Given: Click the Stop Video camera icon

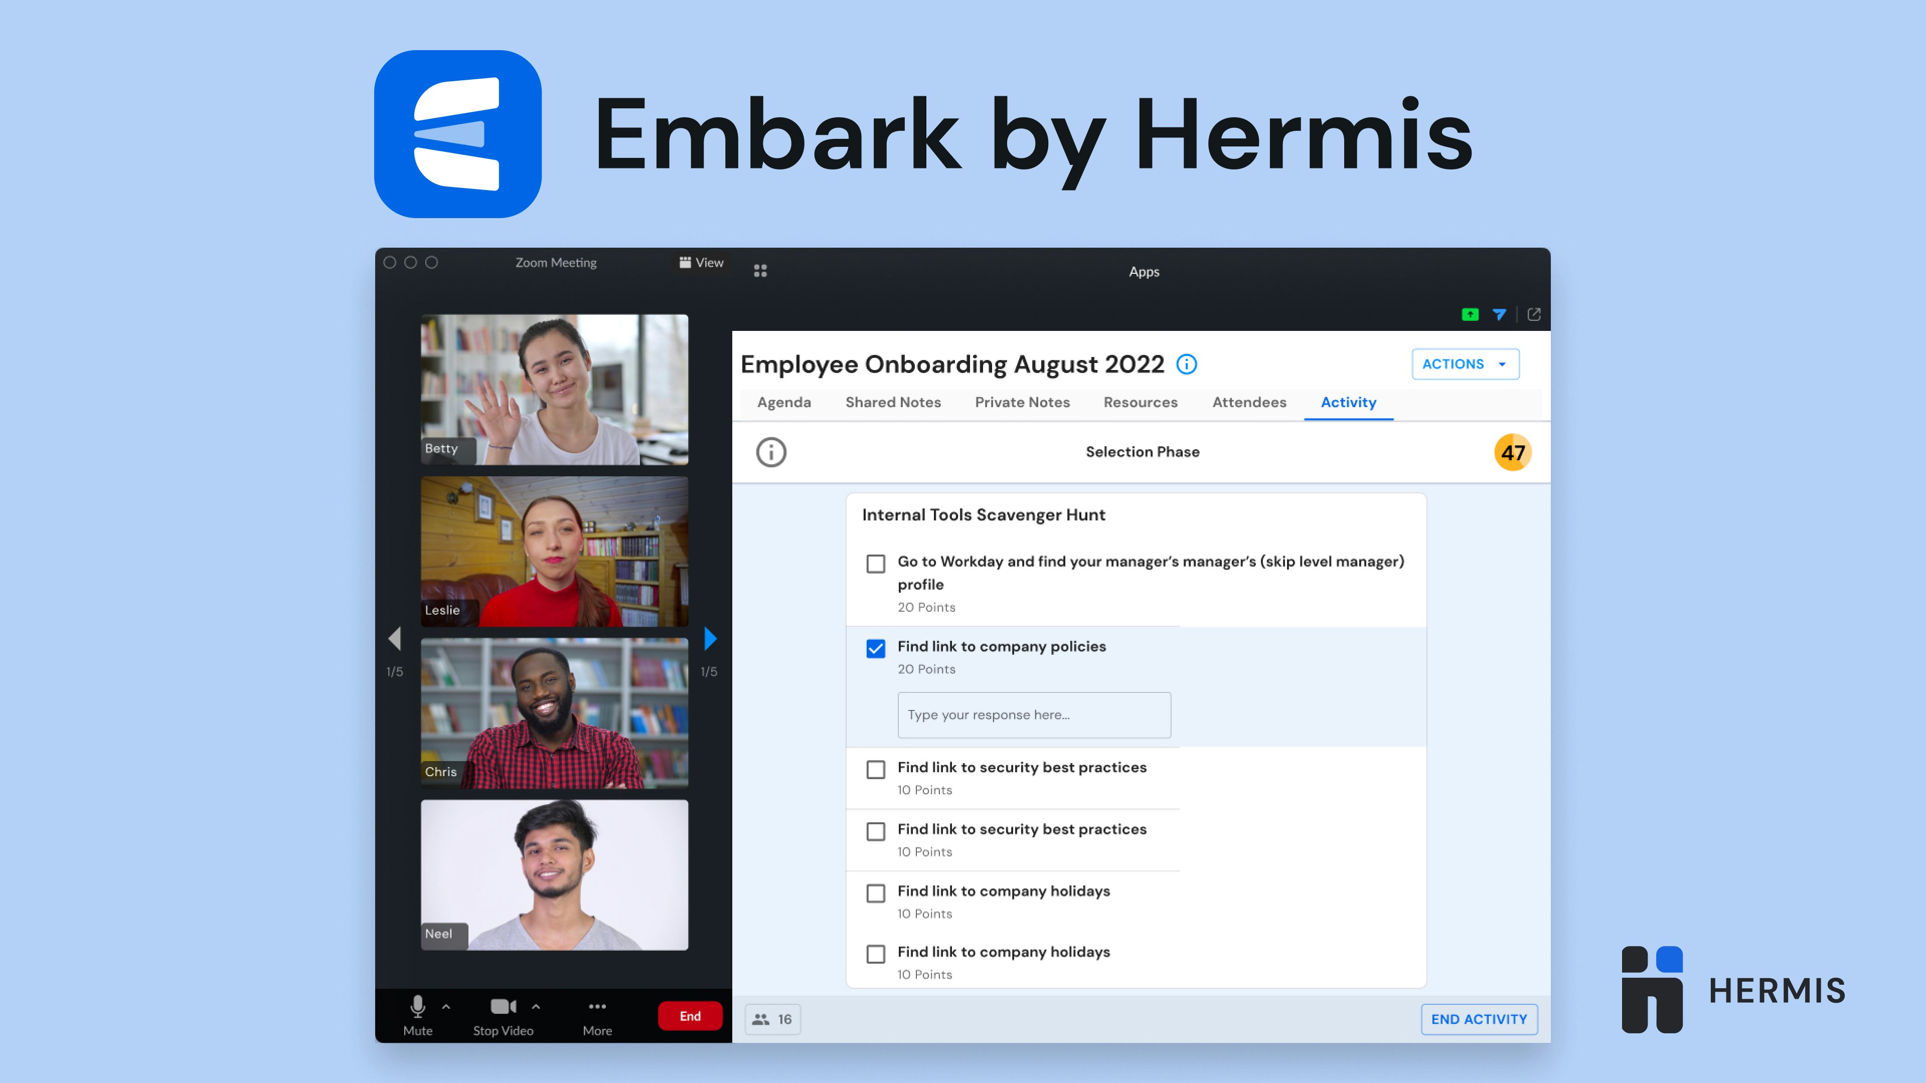Looking at the screenshot, I should coord(503,1007).
